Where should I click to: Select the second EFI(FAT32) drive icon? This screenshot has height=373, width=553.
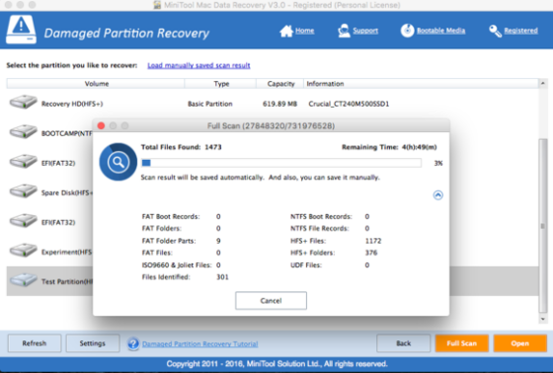[24, 221]
